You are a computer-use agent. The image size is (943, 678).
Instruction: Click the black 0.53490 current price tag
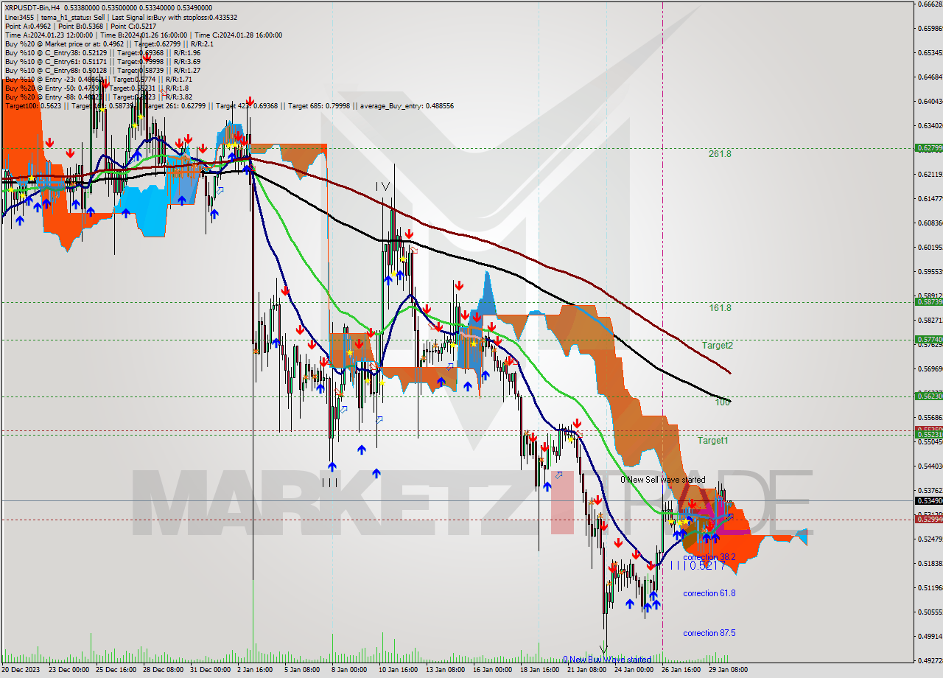point(928,501)
